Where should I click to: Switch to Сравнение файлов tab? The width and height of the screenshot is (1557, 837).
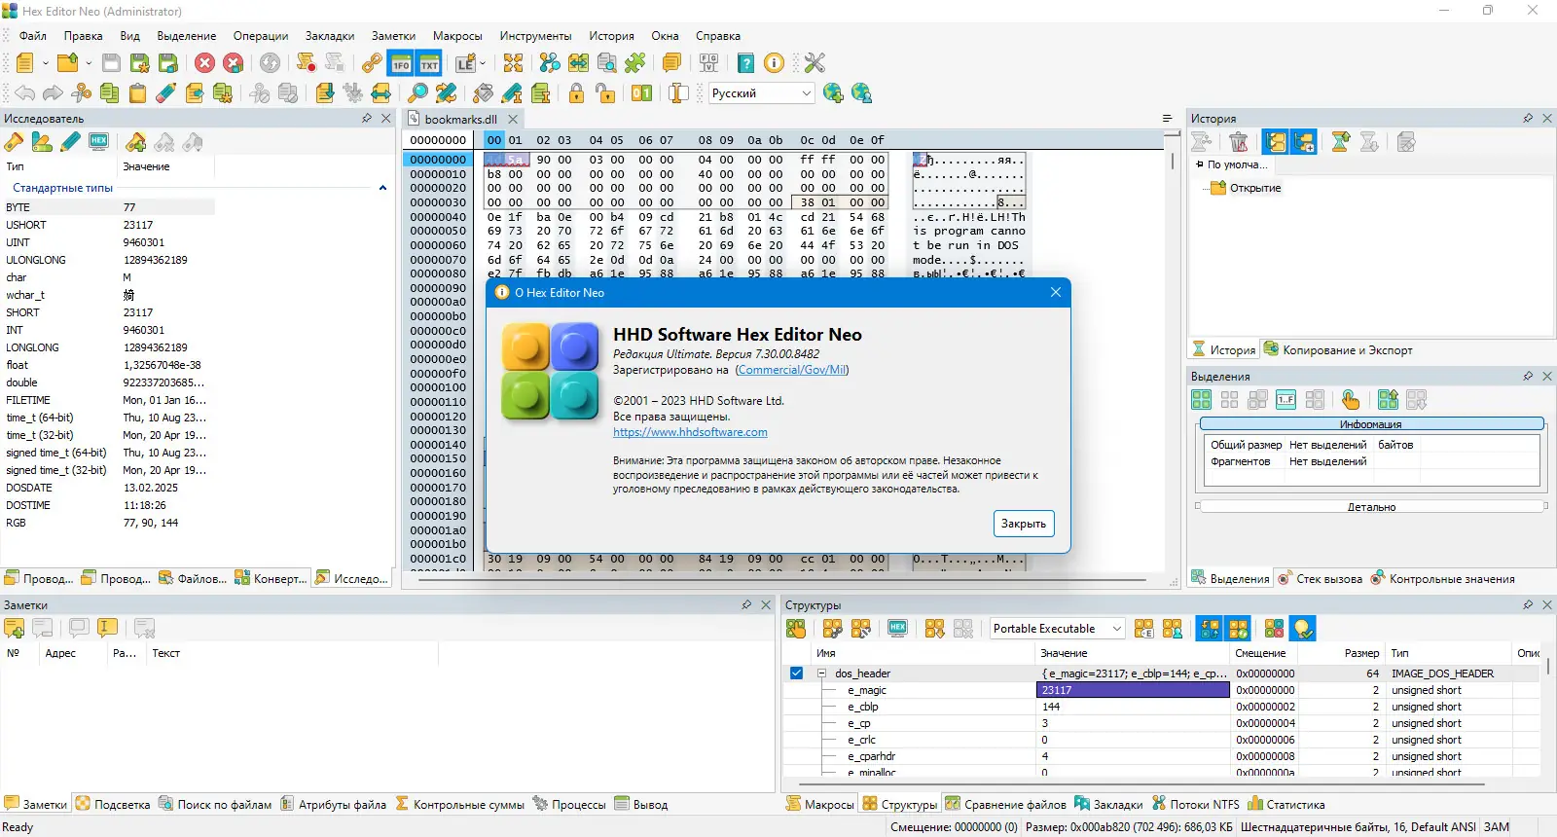pos(1006,804)
